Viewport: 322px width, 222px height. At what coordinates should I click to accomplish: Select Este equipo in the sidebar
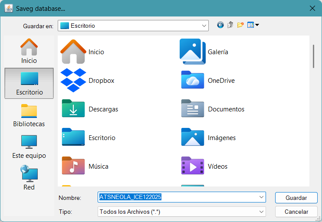coord(29,147)
